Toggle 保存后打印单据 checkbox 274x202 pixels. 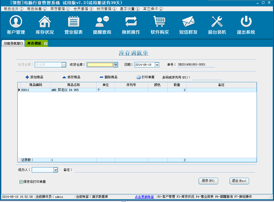coord(21,182)
